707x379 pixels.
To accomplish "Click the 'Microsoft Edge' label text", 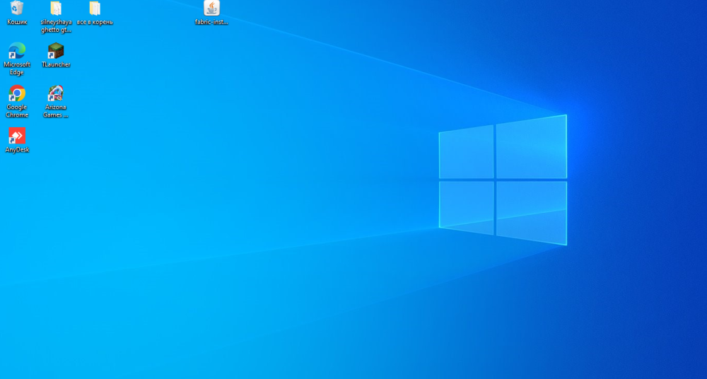I will pyautogui.click(x=17, y=69).
